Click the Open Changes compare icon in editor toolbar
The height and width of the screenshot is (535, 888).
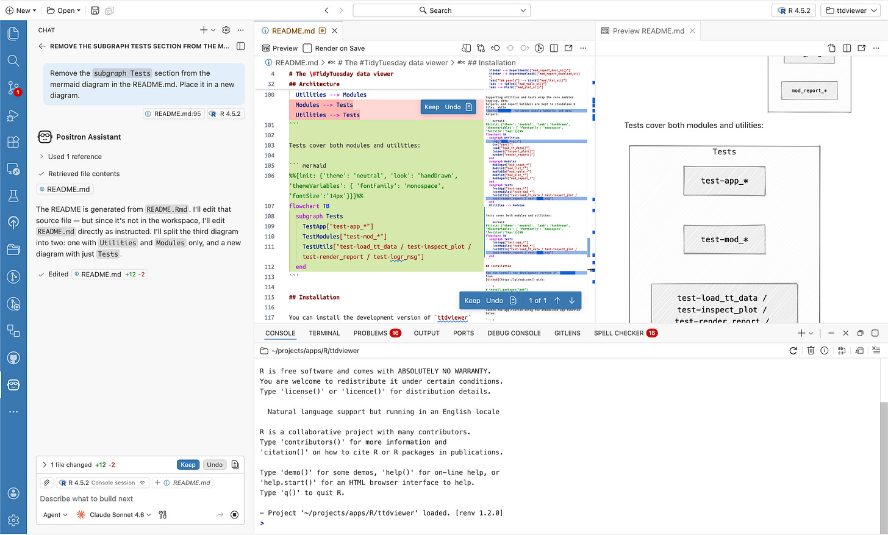pos(481,48)
